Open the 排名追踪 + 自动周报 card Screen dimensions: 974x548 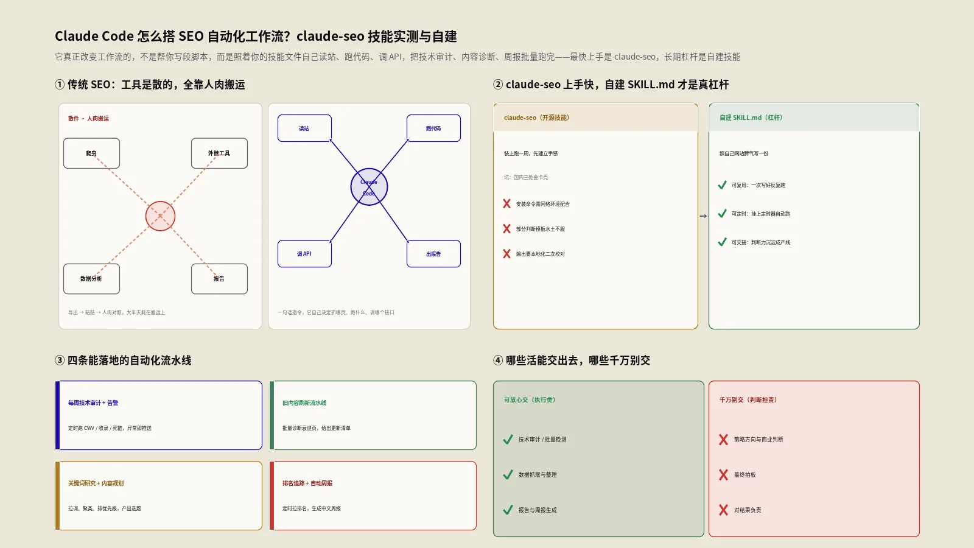tap(373, 496)
